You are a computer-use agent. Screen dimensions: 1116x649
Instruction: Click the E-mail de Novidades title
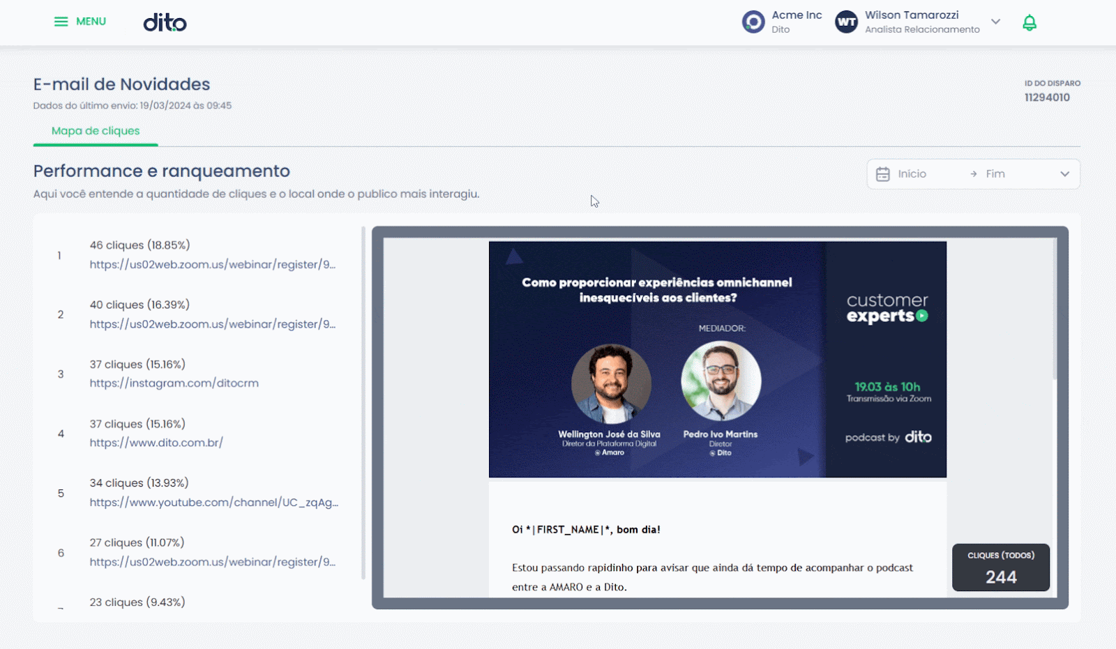[x=121, y=84]
